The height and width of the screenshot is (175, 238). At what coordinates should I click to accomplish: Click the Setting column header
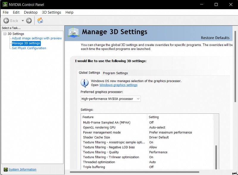(x=180, y=117)
